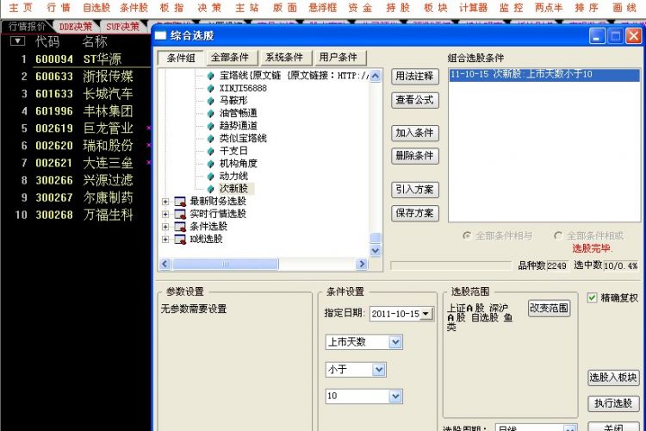Open the 小于 comparison dropdown
The height and width of the screenshot is (431, 646).
379,370
